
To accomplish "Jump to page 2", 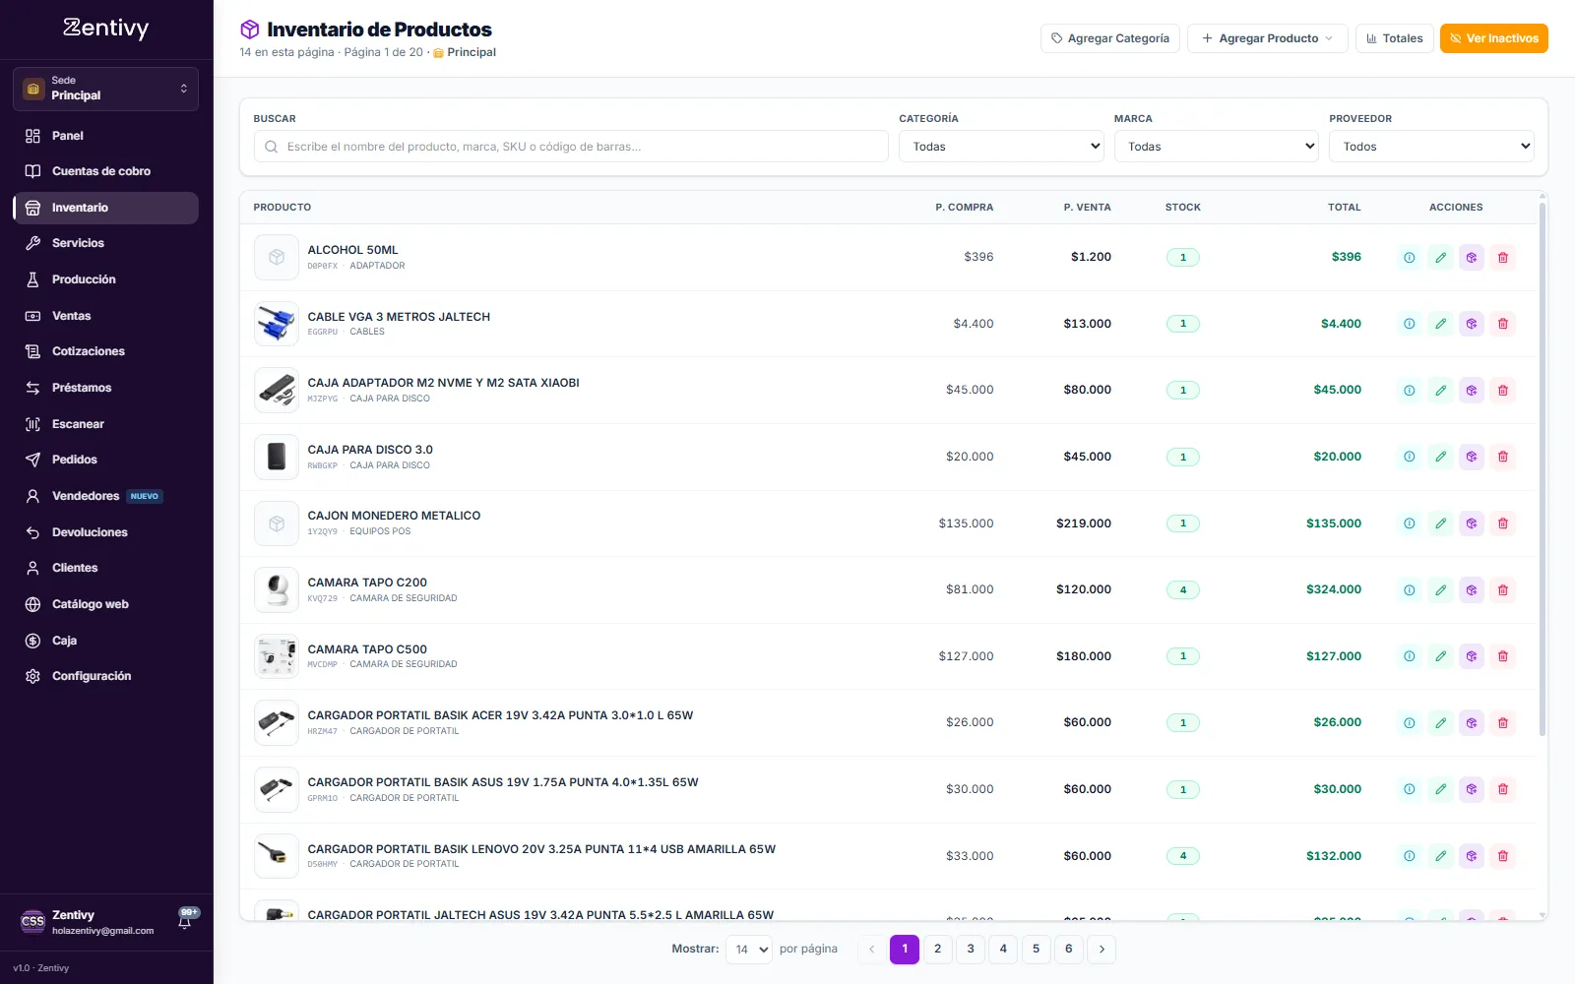I will click(938, 950).
